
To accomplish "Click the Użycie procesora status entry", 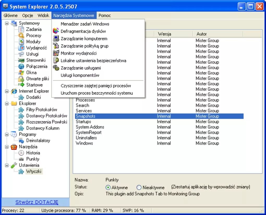I will click(64, 210).
